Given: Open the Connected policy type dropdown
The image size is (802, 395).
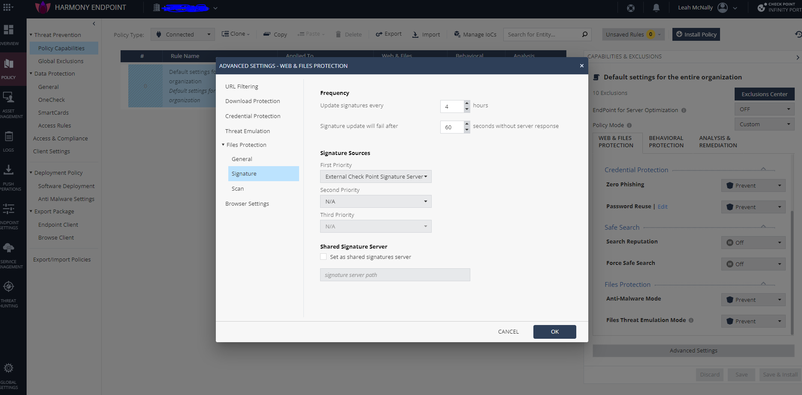Looking at the screenshot, I should pos(182,34).
